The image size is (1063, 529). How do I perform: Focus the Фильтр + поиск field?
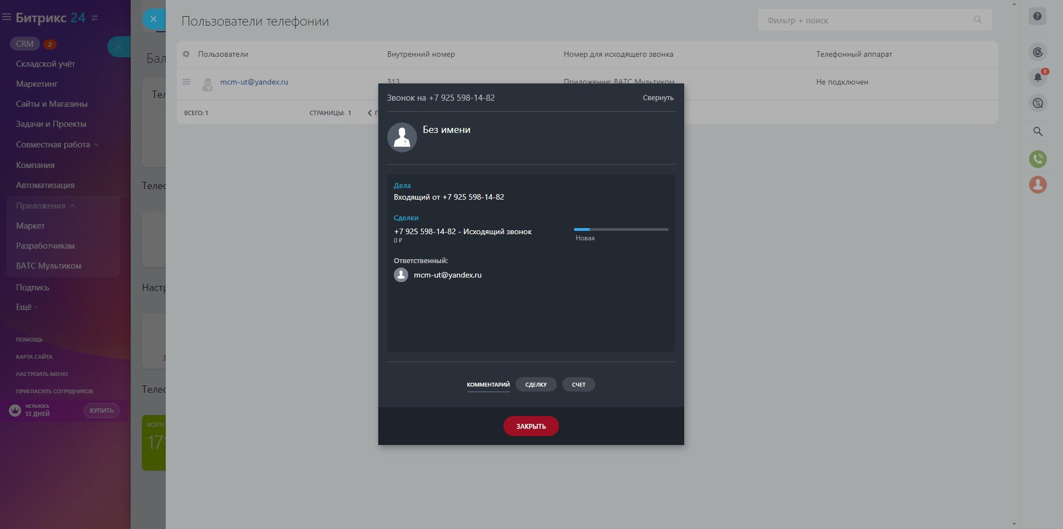[874, 21]
